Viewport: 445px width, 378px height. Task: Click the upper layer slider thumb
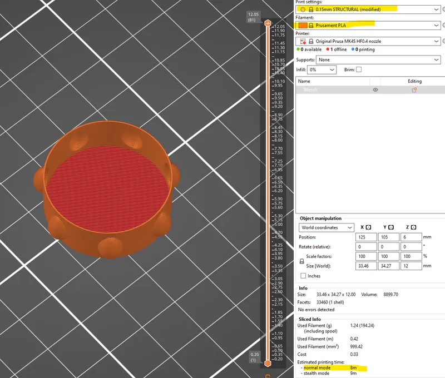pos(268,23)
